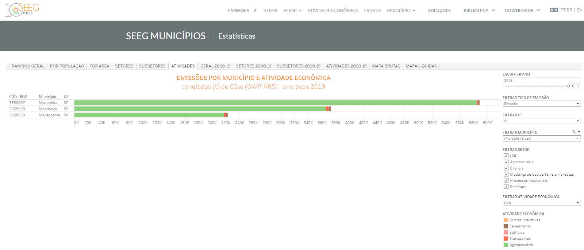584x250 pixels.
Task: Select the ATIVIDADES tab
Action: pyautogui.click(x=183, y=66)
